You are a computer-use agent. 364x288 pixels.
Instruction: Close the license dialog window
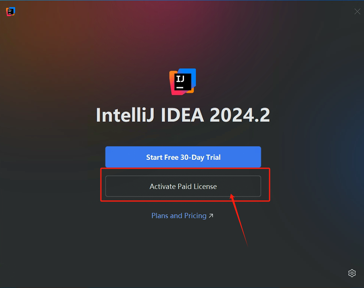pyautogui.click(x=357, y=11)
